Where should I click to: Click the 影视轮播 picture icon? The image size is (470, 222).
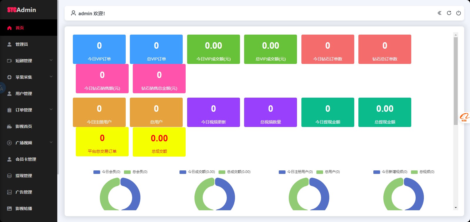click(9, 209)
